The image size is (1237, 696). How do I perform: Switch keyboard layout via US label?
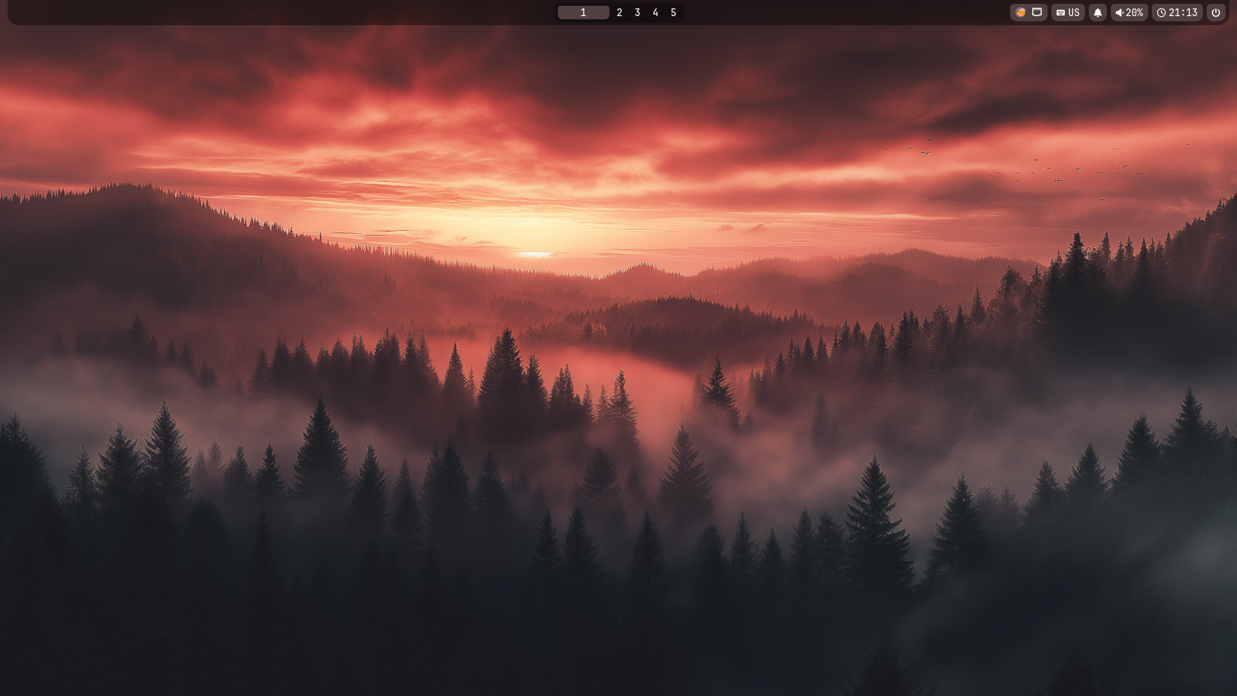[x=1074, y=12]
